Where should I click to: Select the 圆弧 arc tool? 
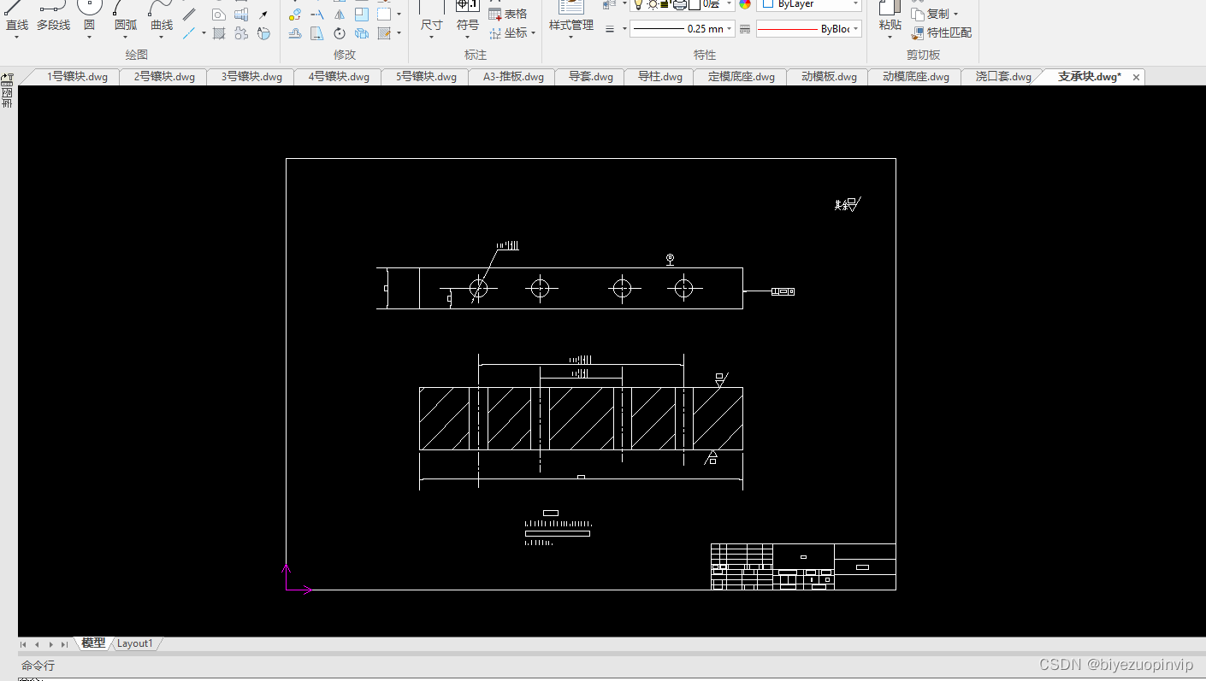[126, 15]
